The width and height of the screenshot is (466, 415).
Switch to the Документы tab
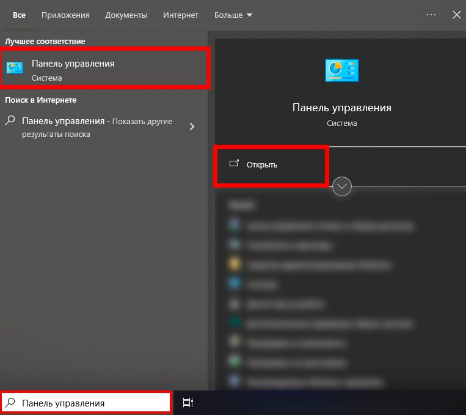[x=126, y=15]
